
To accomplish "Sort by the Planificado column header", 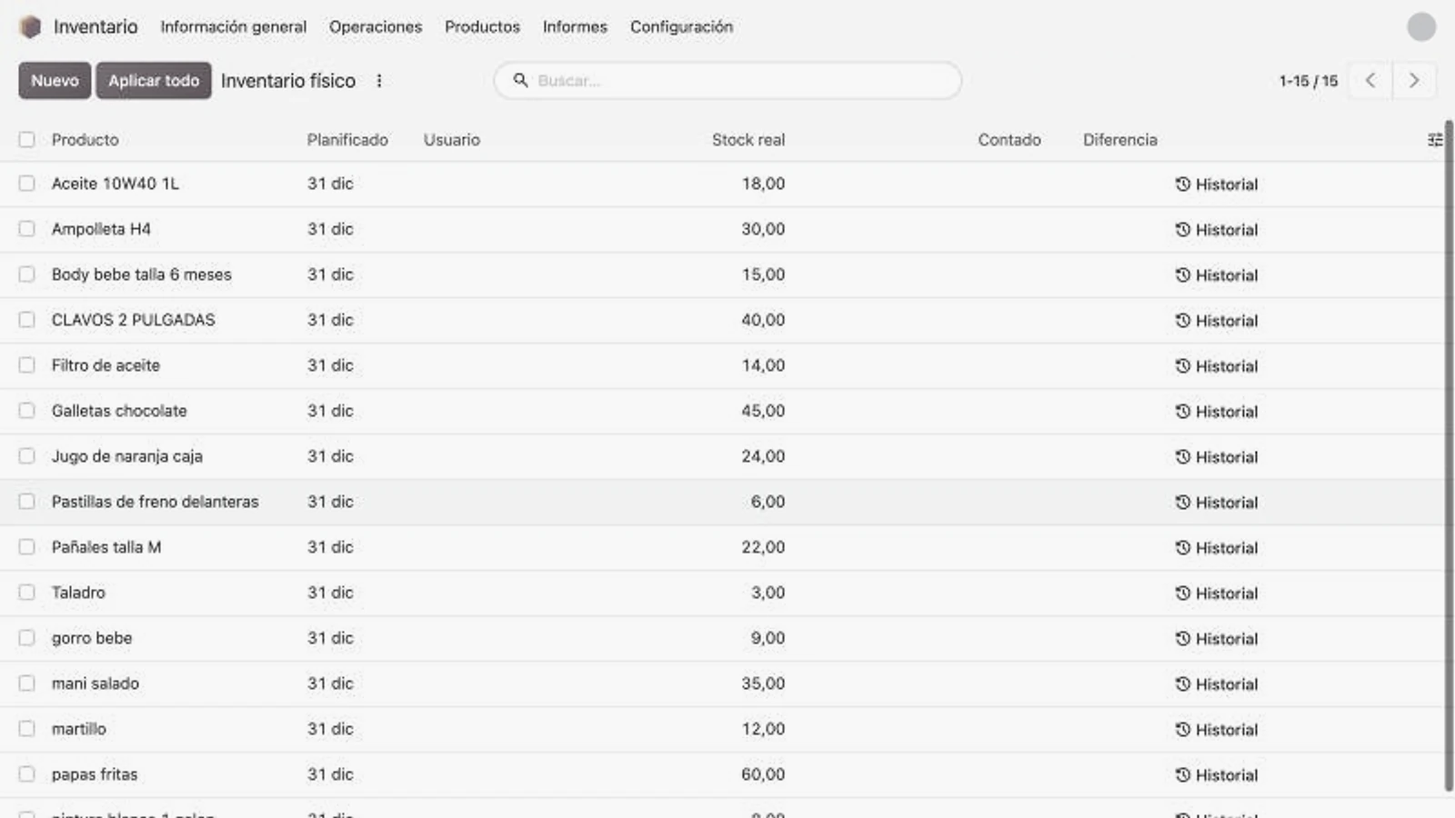I will [347, 140].
